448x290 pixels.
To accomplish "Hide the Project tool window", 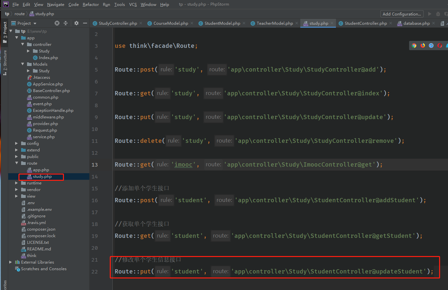I will [x=85, y=23].
